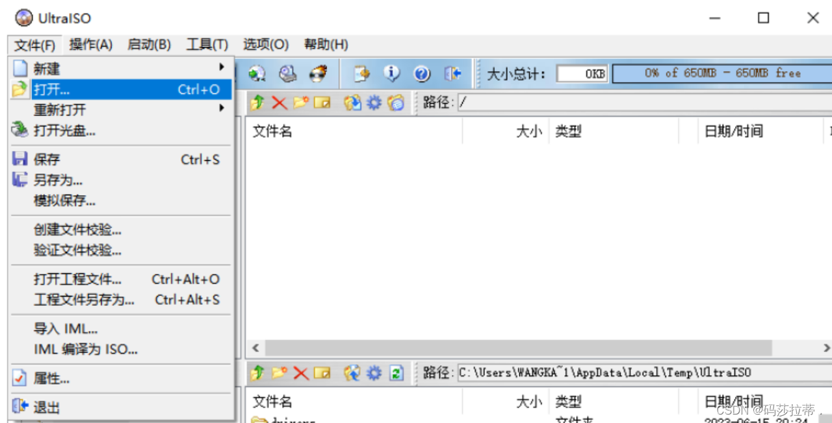Open the 启动(B) menu
Viewport: 832px width, 423px height.
point(148,44)
